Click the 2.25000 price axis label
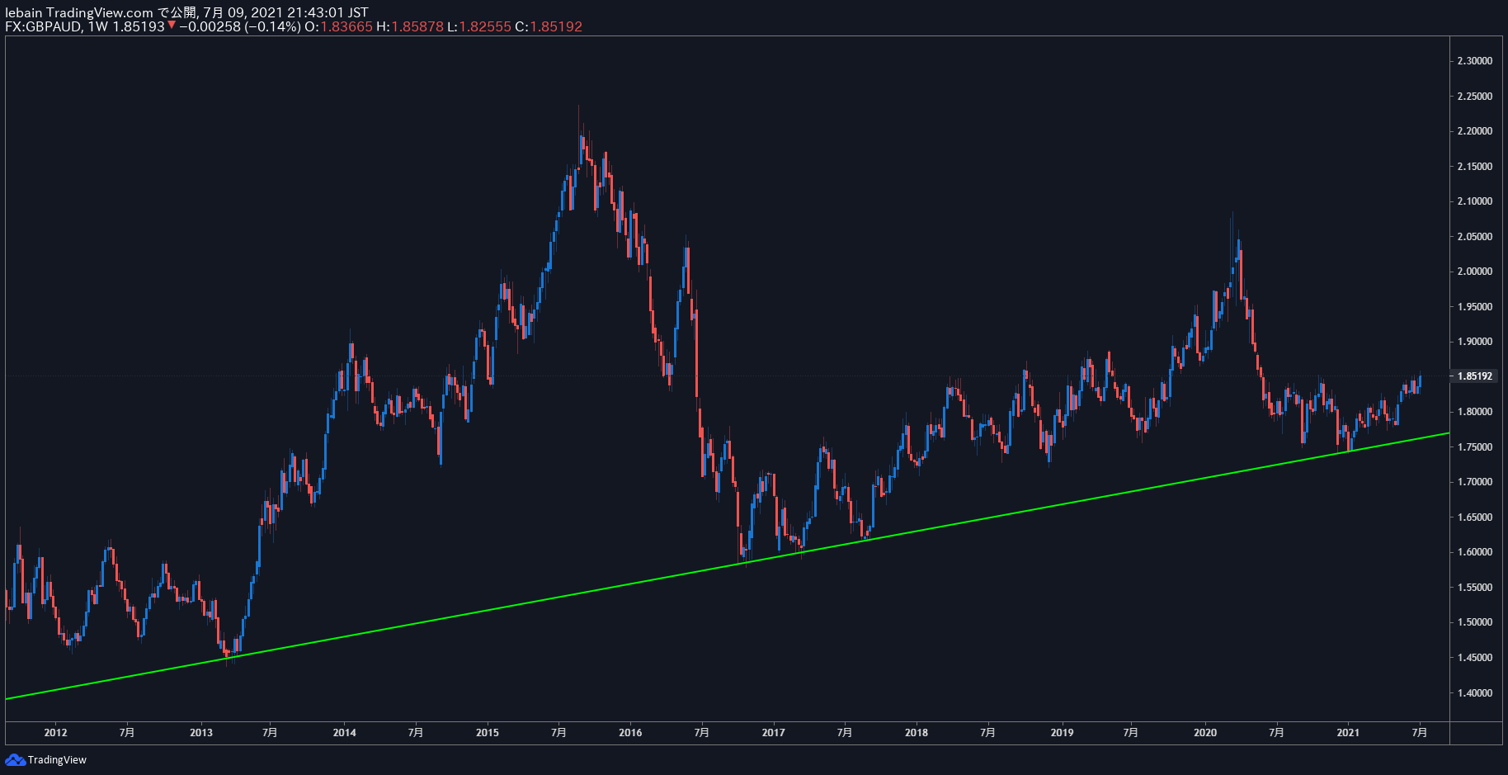 (x=1475, y=97)
